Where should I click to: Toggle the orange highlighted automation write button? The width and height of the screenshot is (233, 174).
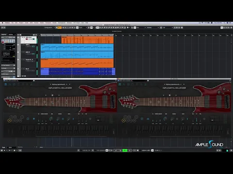coord(60,28)
